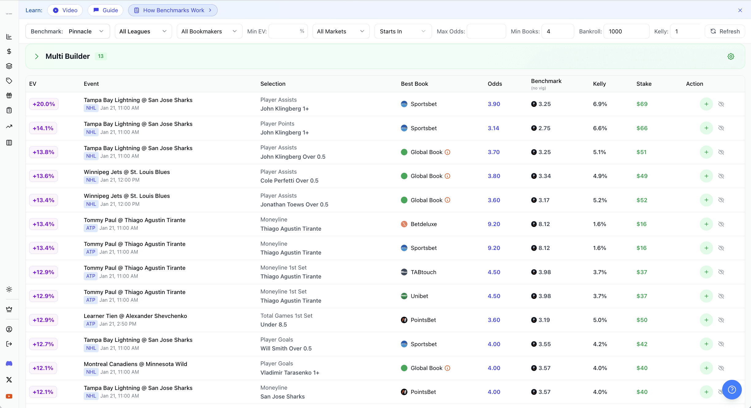Click the Discord icon in sidebar
751x408 pixels.
coord(9,364)
